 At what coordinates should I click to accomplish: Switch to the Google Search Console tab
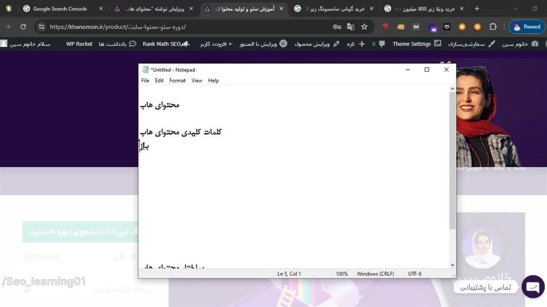[x=60, y=9]
